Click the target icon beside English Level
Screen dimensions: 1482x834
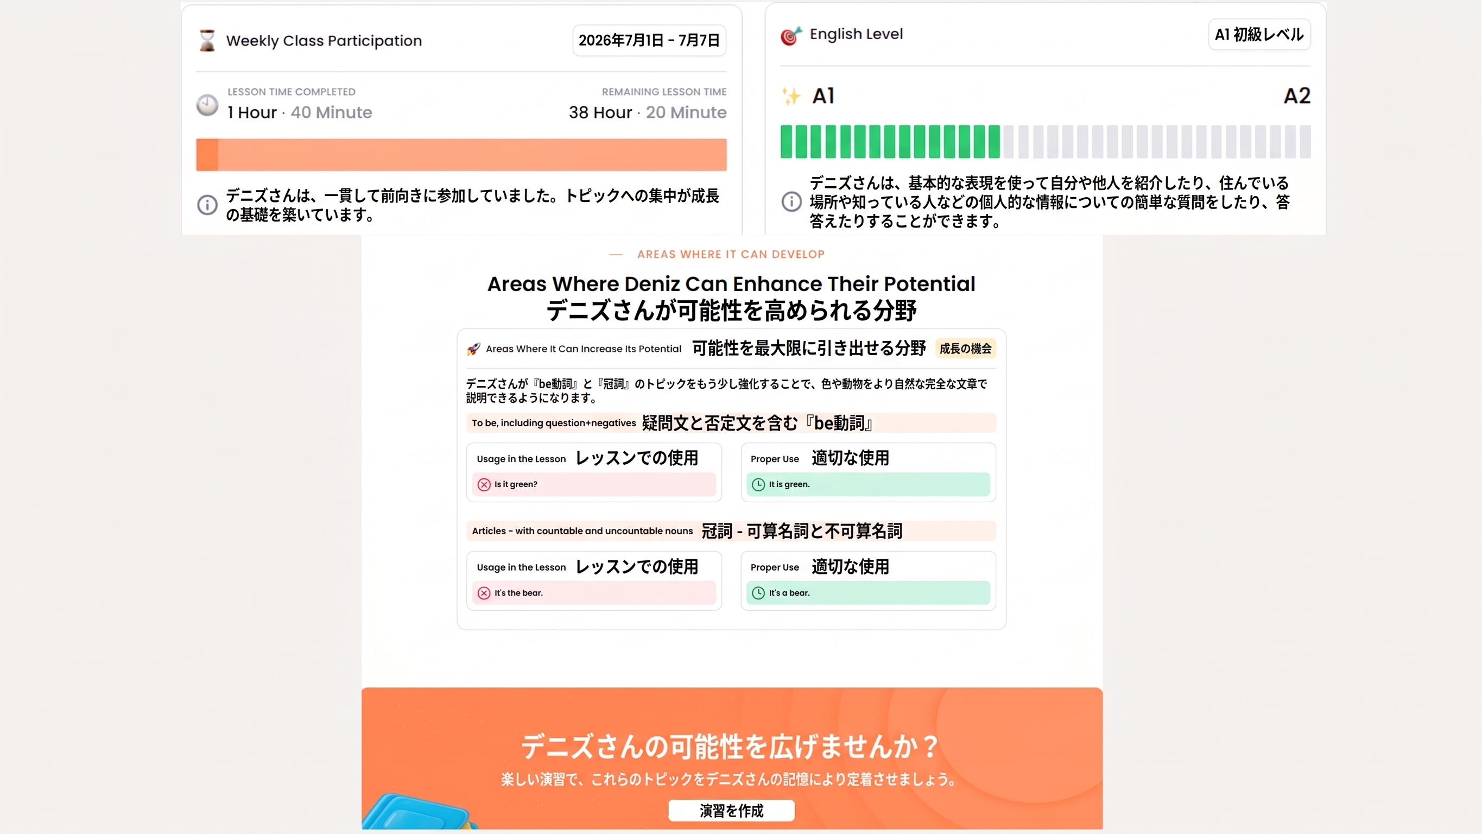(x=791, y=35)
